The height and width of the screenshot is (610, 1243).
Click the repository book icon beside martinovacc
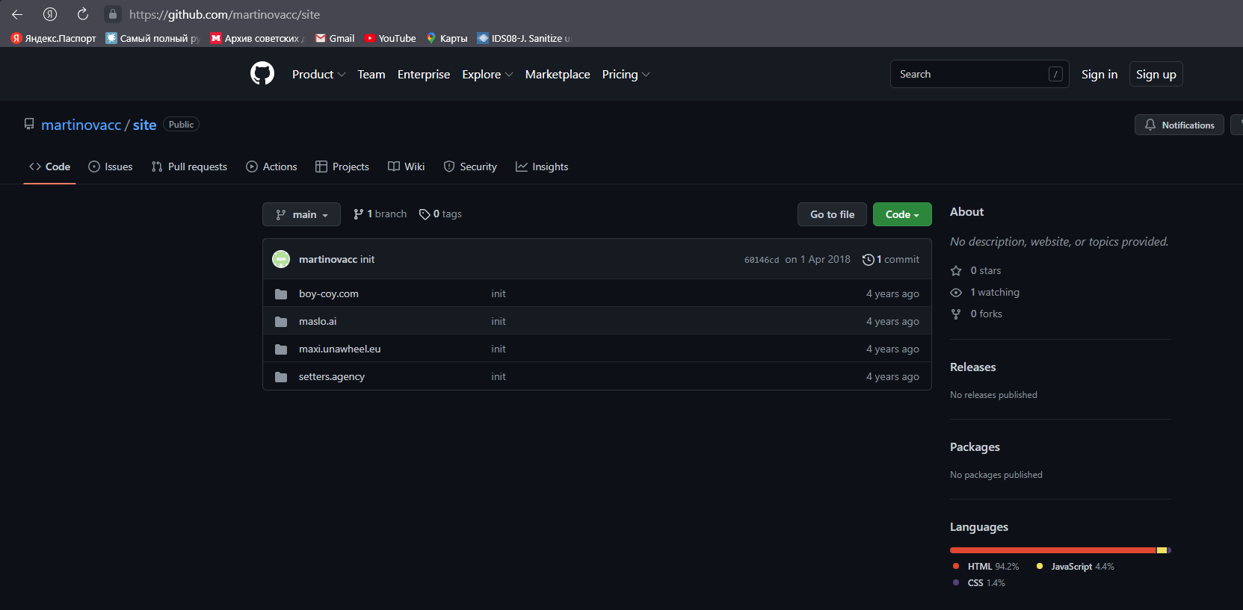point(29,124)
